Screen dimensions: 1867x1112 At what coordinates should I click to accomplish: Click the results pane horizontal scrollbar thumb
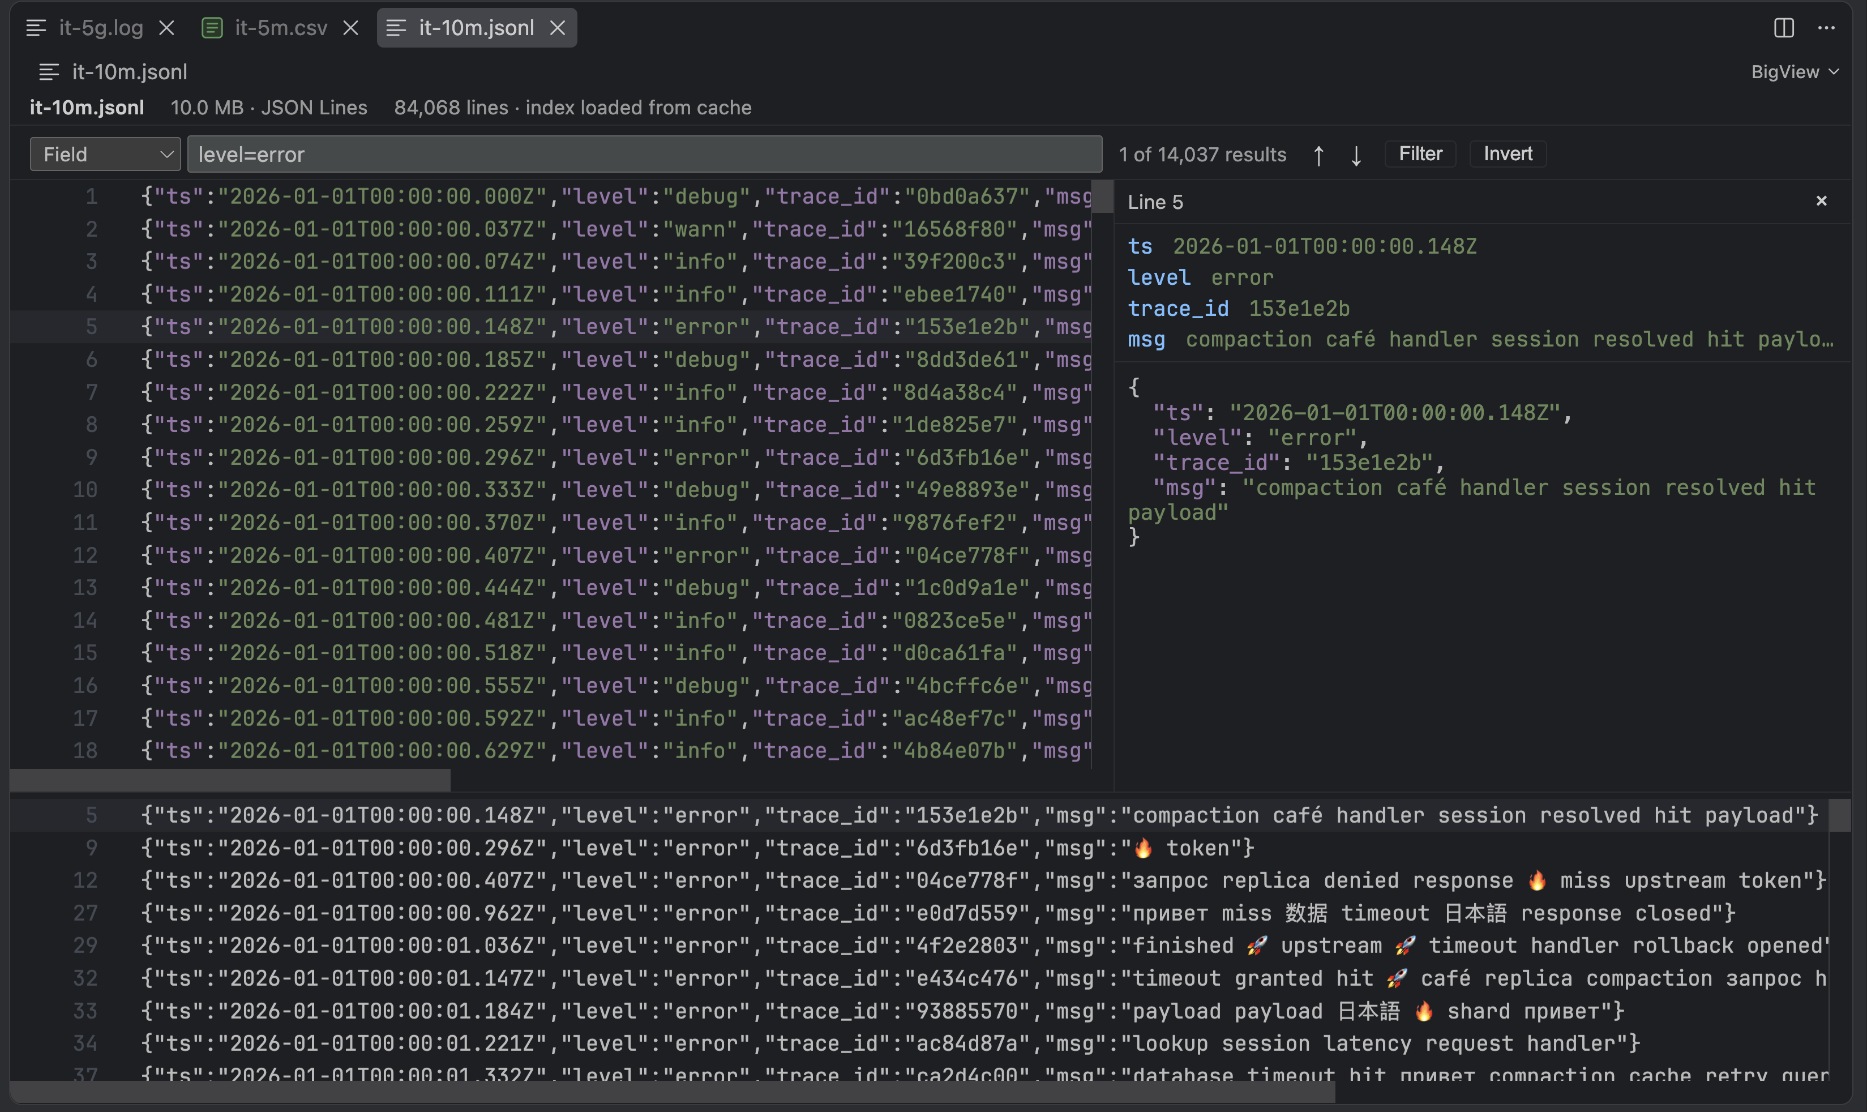[673, 1091]
